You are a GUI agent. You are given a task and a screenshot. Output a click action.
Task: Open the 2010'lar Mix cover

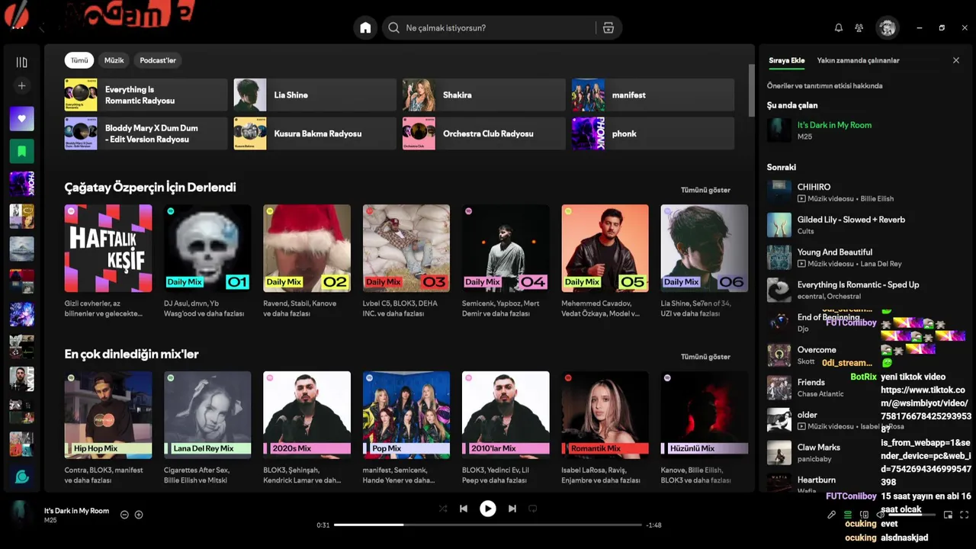[506, 415]
